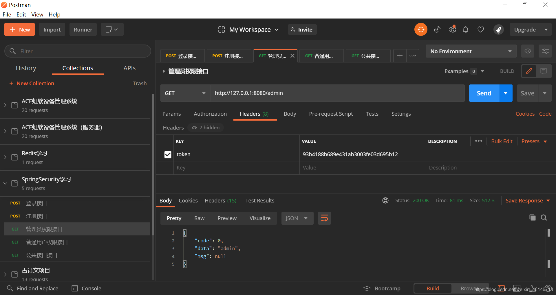556x295 pixels.
Task: Open the File menu
Action: [x=7, y=14]
